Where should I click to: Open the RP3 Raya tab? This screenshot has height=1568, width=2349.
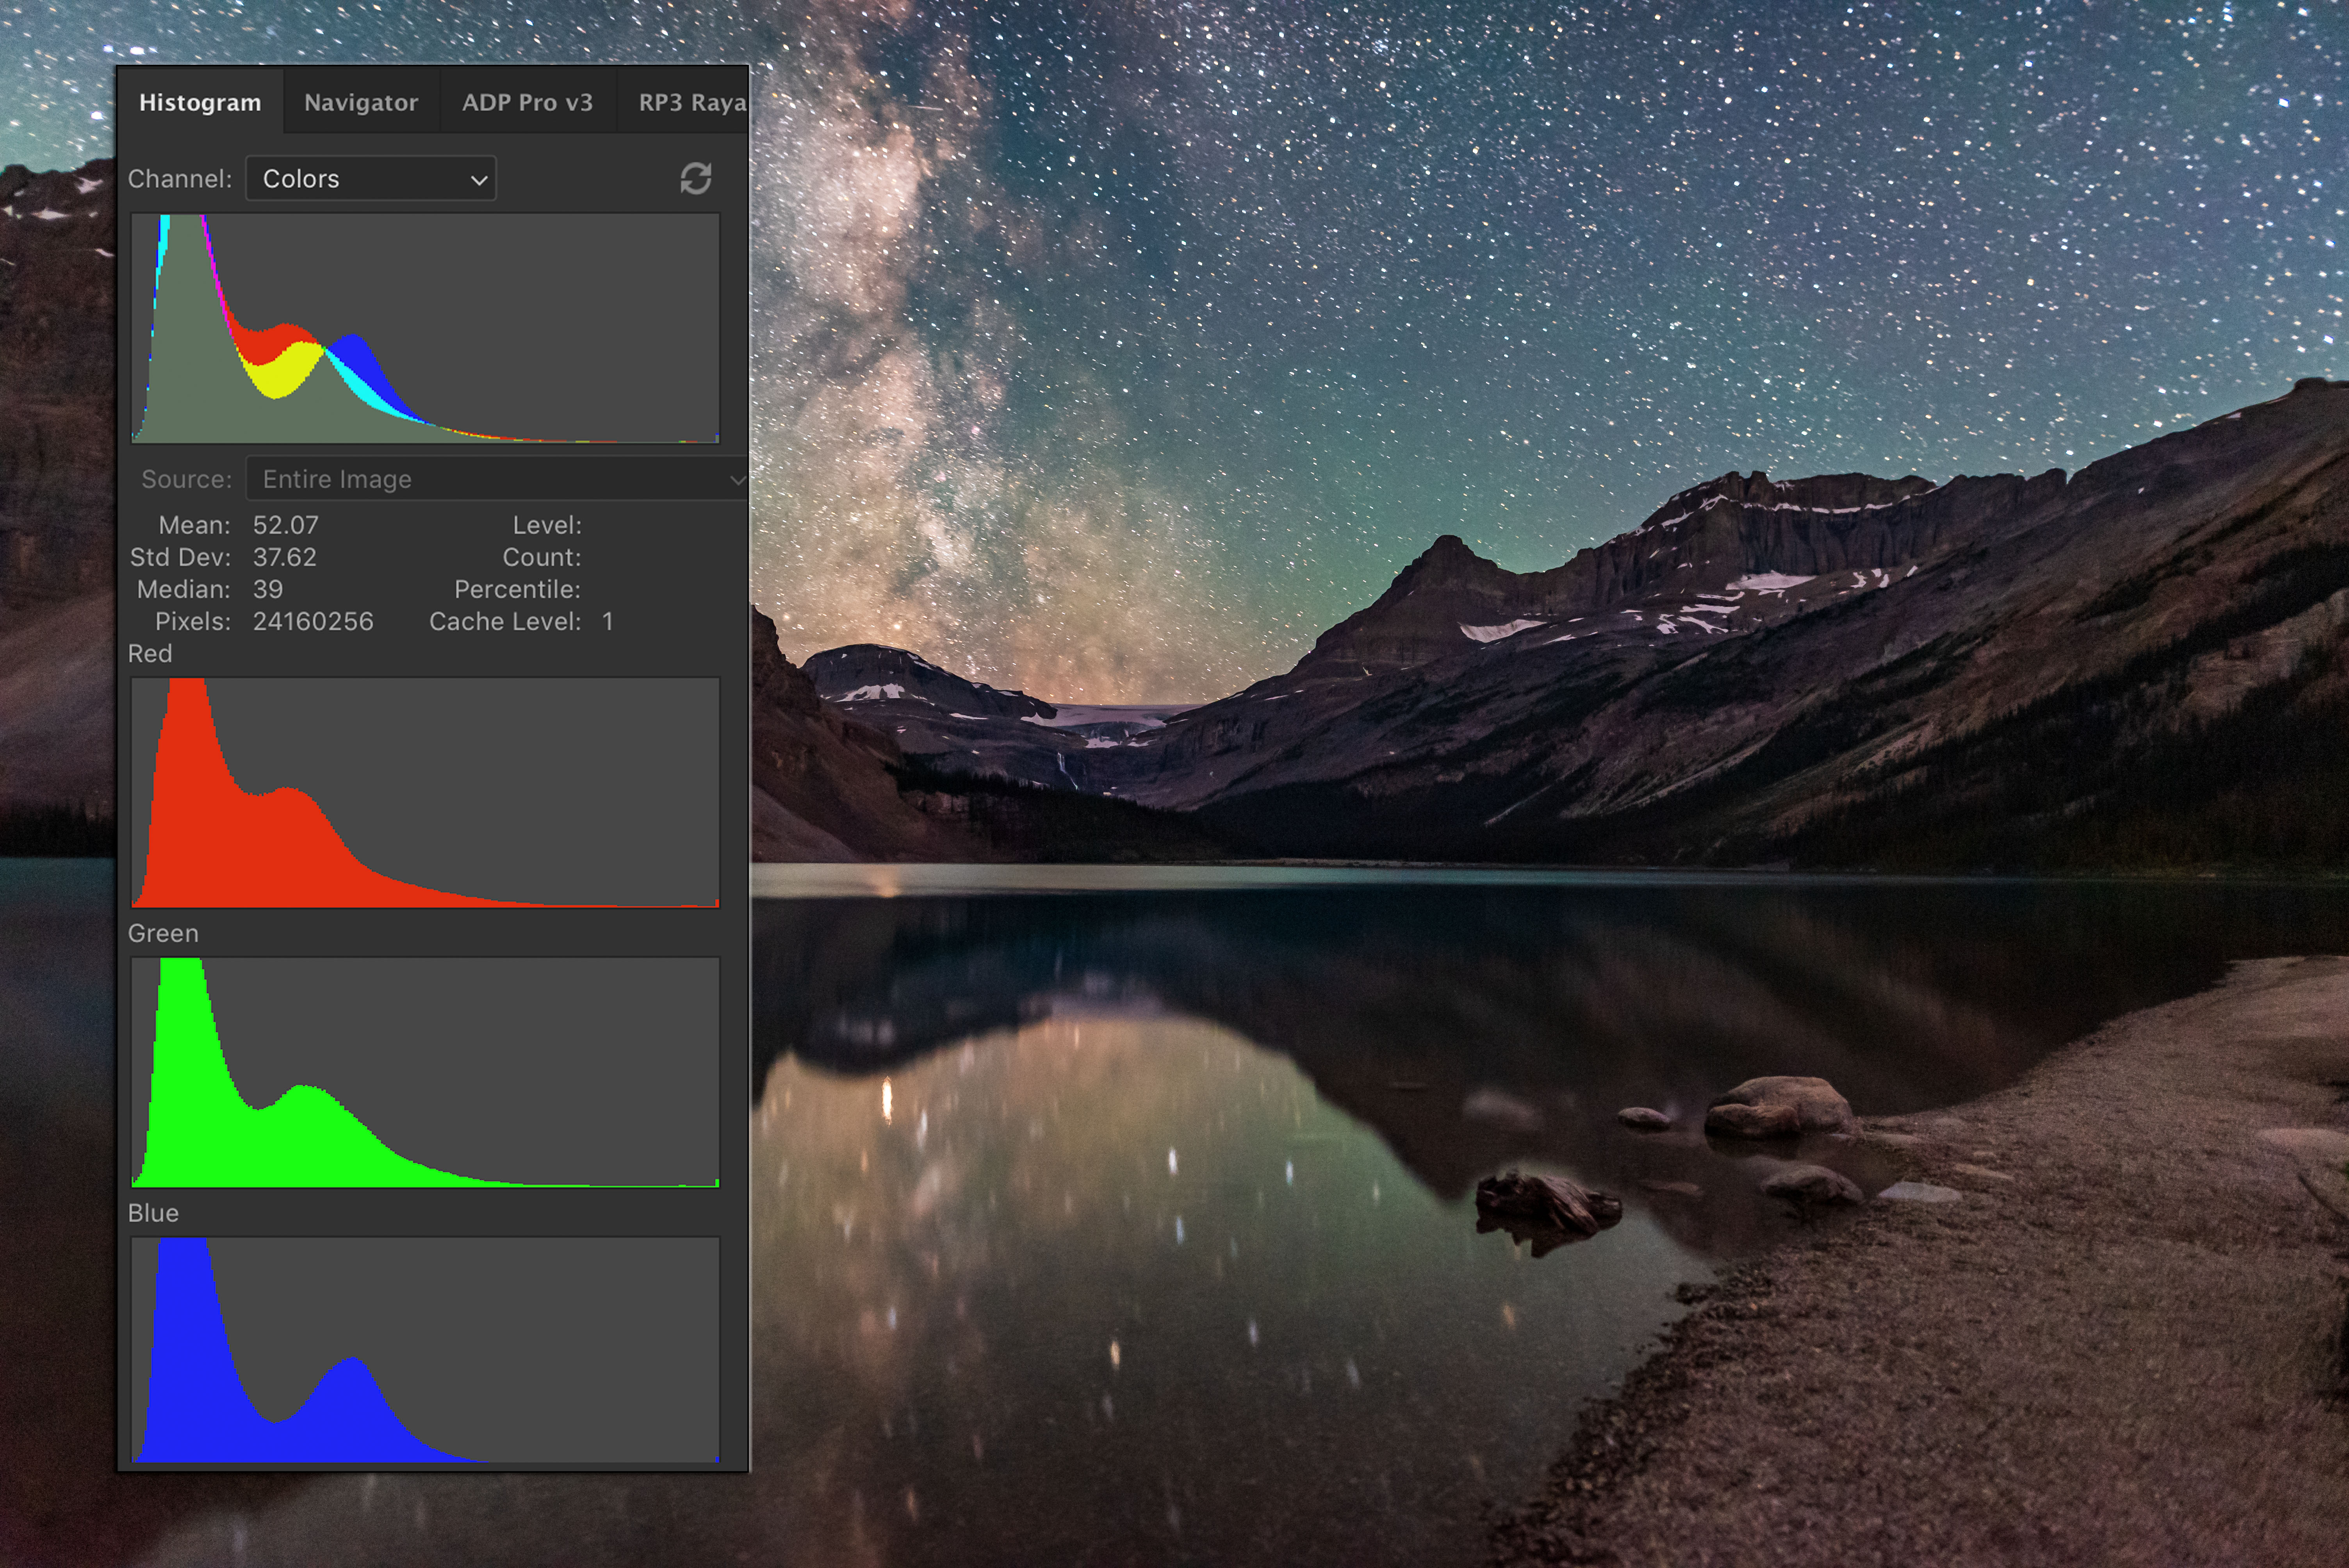(690, 102)
